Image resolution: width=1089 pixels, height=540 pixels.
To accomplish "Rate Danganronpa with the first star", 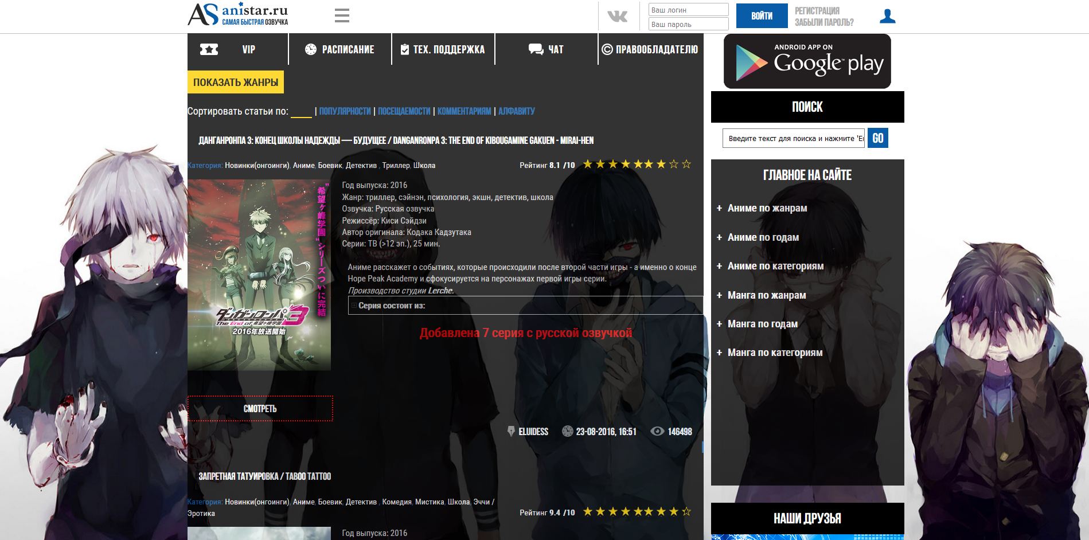I will 588,165.
